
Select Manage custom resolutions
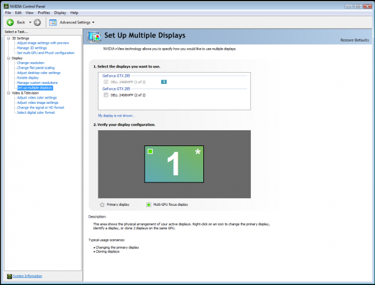click(37, 83)
